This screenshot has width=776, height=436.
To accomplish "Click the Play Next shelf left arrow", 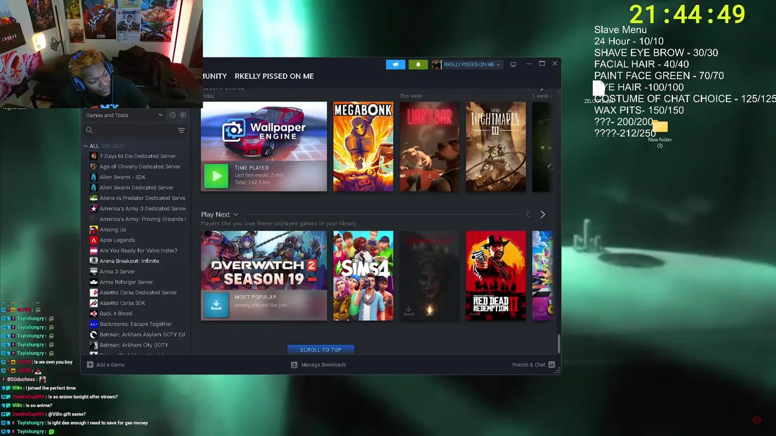I will pos(528,214).
